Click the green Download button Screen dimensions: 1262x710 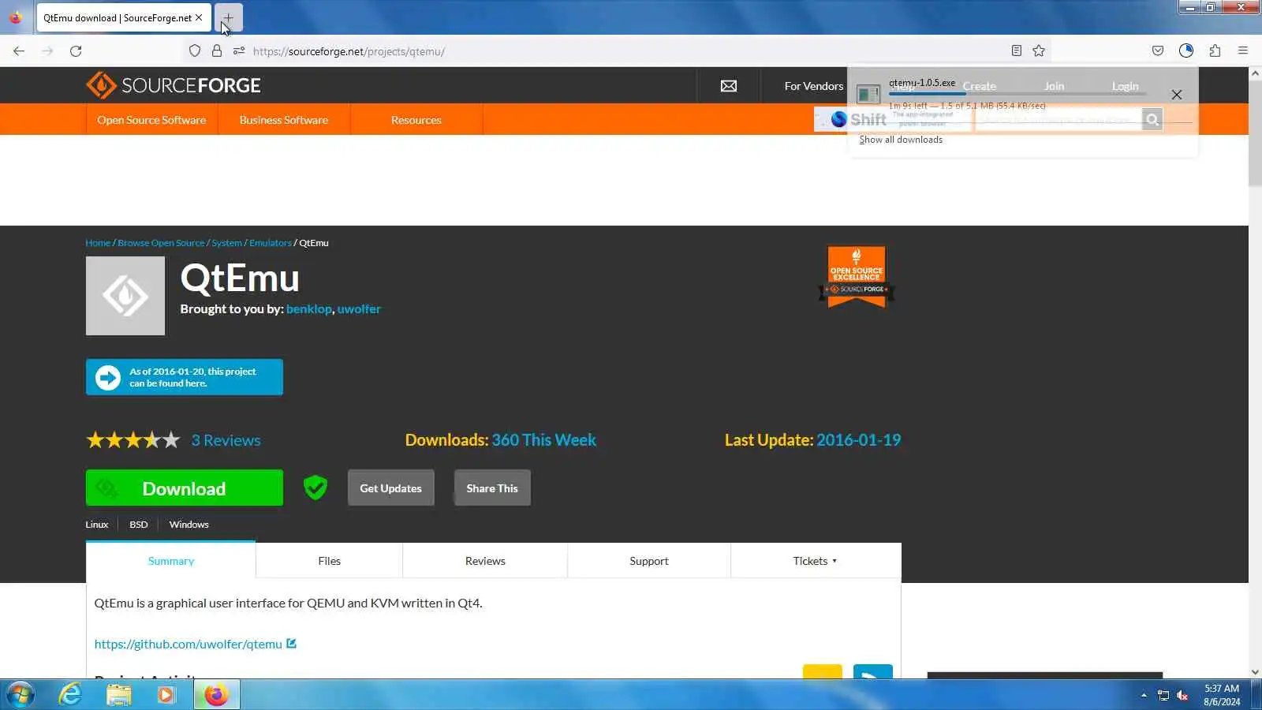(185, 488)
